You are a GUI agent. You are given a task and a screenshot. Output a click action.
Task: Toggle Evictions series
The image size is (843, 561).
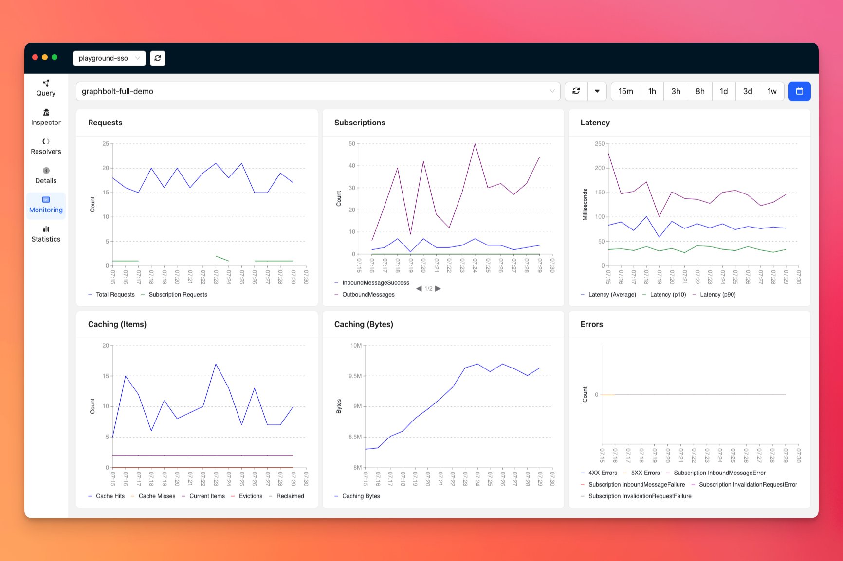247,496
